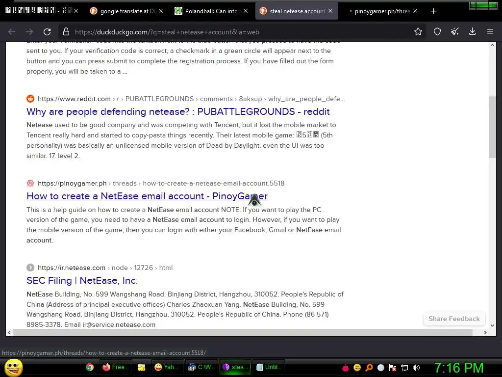This screenshot has height=377, width=502.
Task: Open the smiley face start menu button
Action: click(14, 368)
